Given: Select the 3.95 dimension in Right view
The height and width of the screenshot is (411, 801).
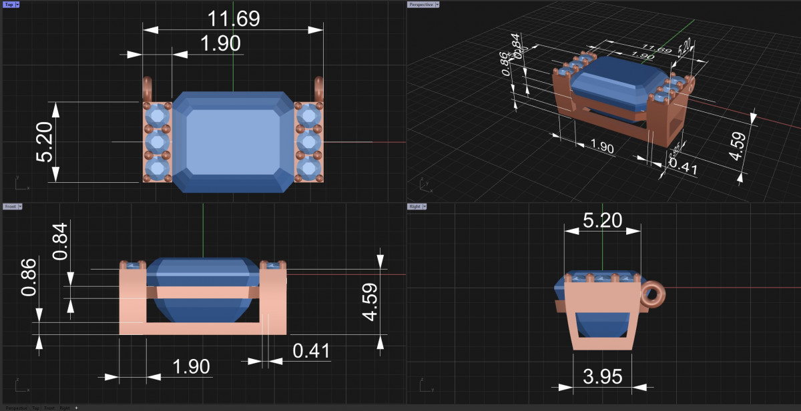Looking at the screenshot, I should tap(602, 376).
